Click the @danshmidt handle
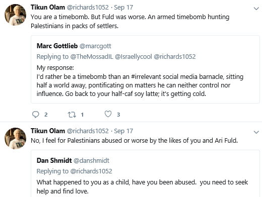The width and height of the screenshot is (262, 197). (x=92, y=160)
